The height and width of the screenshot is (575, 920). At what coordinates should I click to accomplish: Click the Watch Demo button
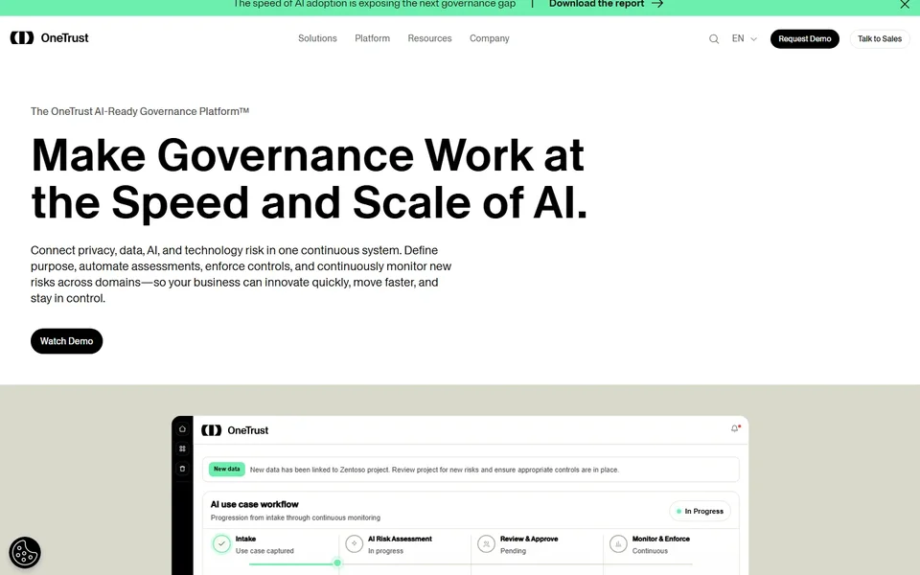[66, 341]
